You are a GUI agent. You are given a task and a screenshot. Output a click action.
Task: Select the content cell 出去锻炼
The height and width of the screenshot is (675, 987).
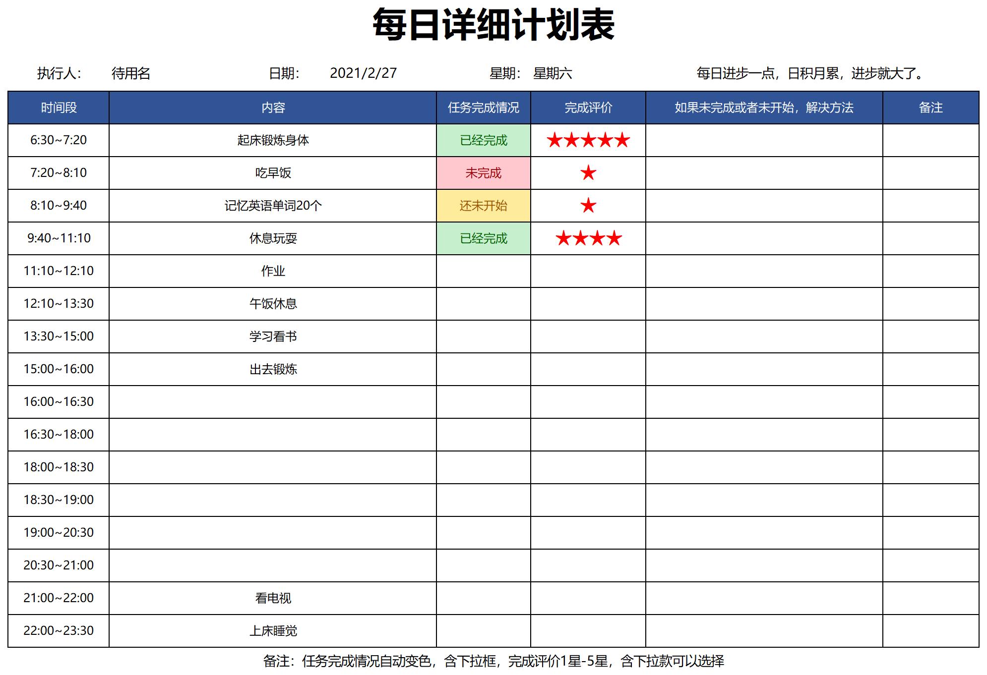coord(273,369)
